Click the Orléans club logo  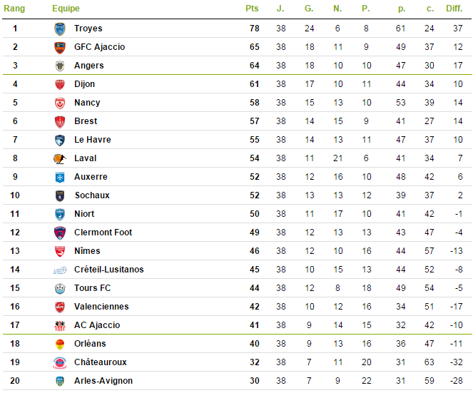[60, 344]
